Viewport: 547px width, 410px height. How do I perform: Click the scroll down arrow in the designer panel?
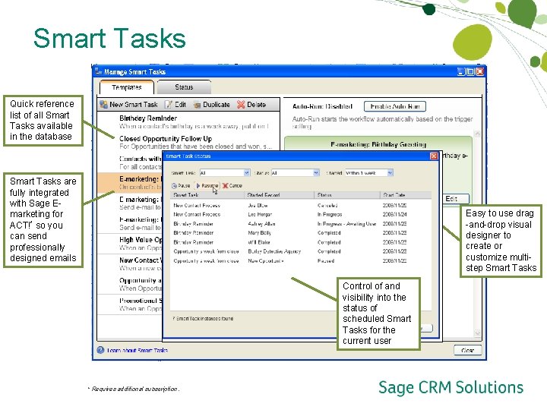coord(478,333)
